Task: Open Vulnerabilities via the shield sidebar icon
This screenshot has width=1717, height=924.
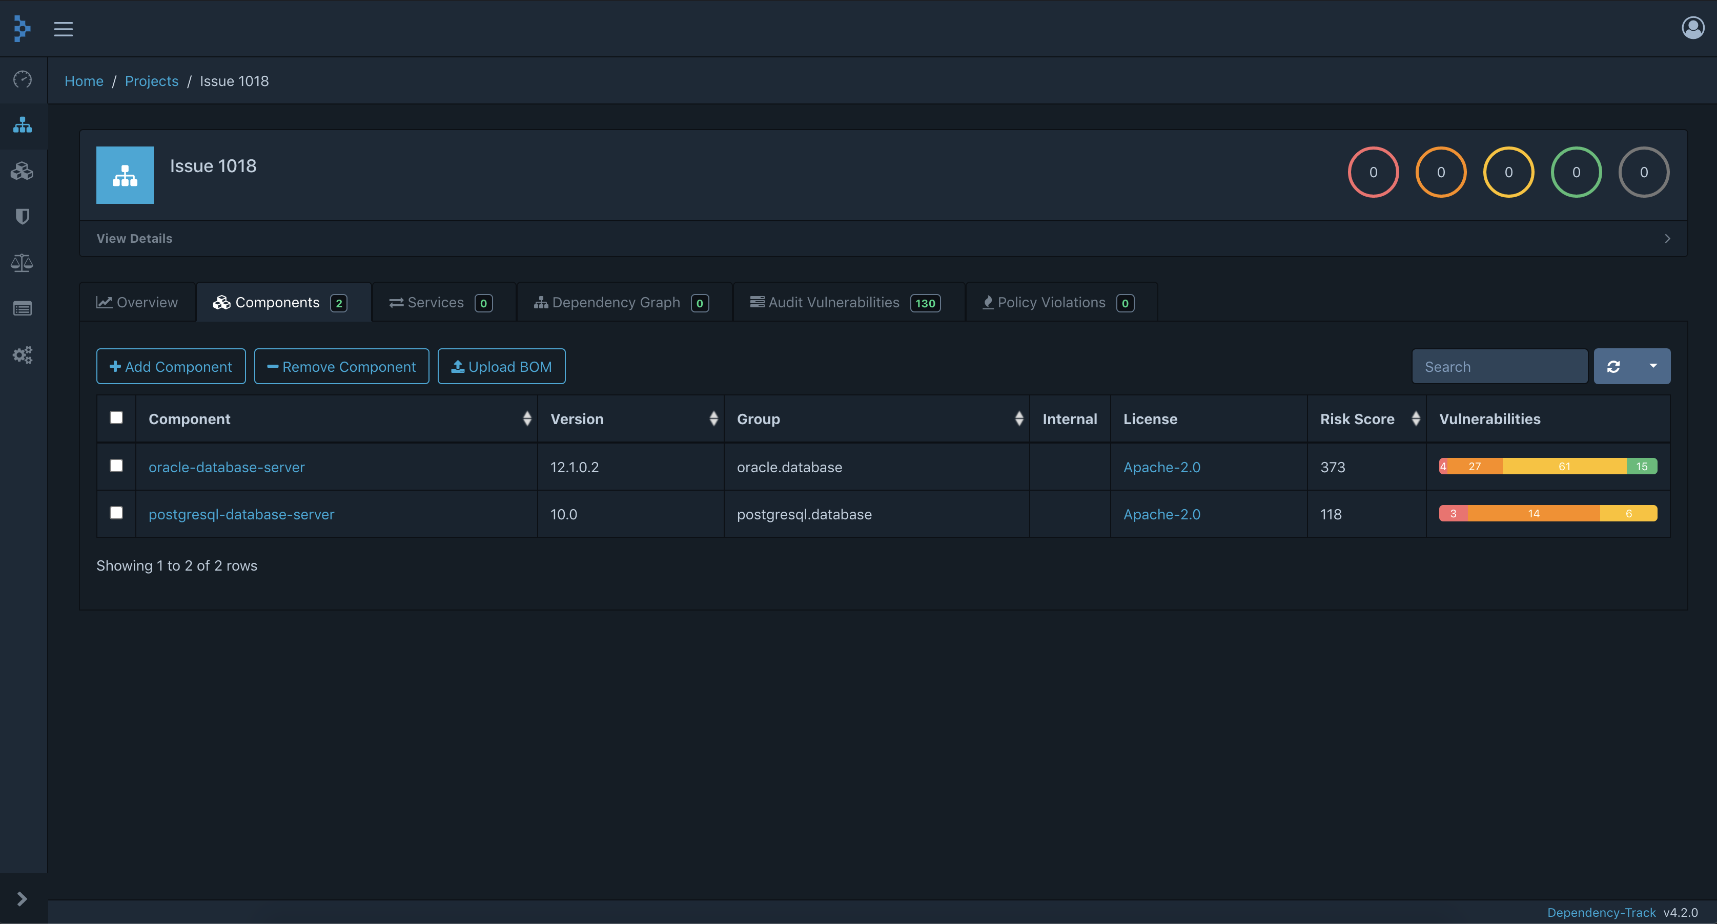Action: (23, 216)
